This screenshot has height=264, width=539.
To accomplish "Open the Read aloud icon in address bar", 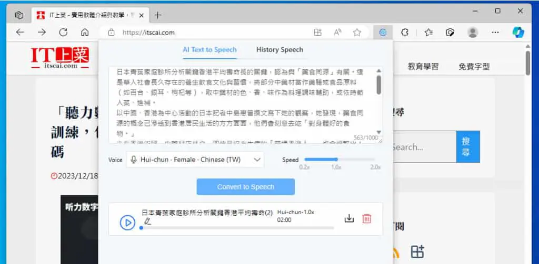I will click(x=337, y=33).
